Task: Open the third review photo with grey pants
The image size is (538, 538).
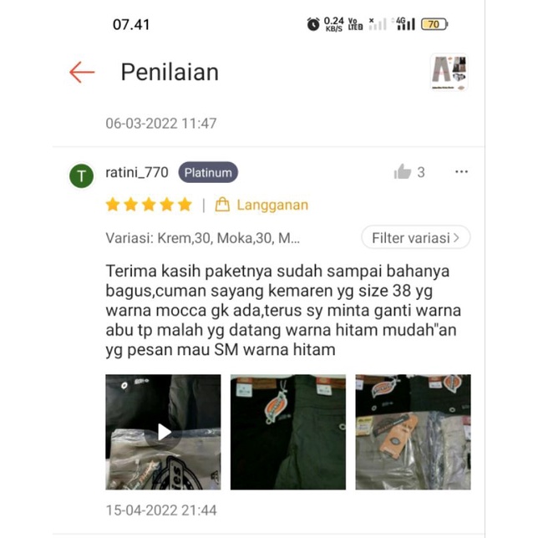Action: 413,432
